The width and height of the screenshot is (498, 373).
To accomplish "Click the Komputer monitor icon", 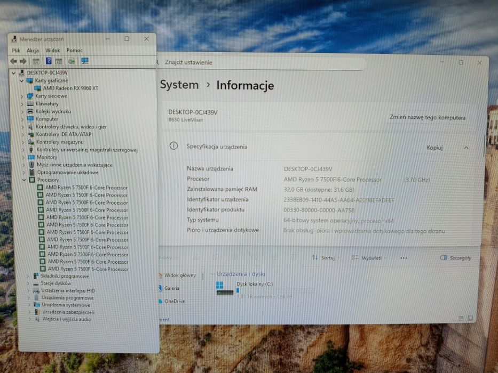I will click(x=30, y=119).
